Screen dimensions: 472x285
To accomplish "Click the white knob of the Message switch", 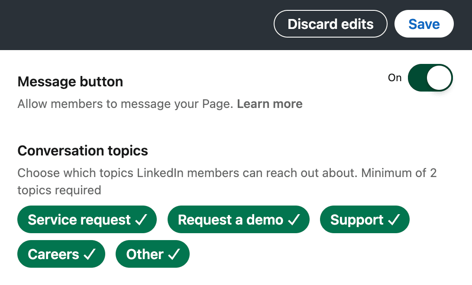I will pos(439,78).
